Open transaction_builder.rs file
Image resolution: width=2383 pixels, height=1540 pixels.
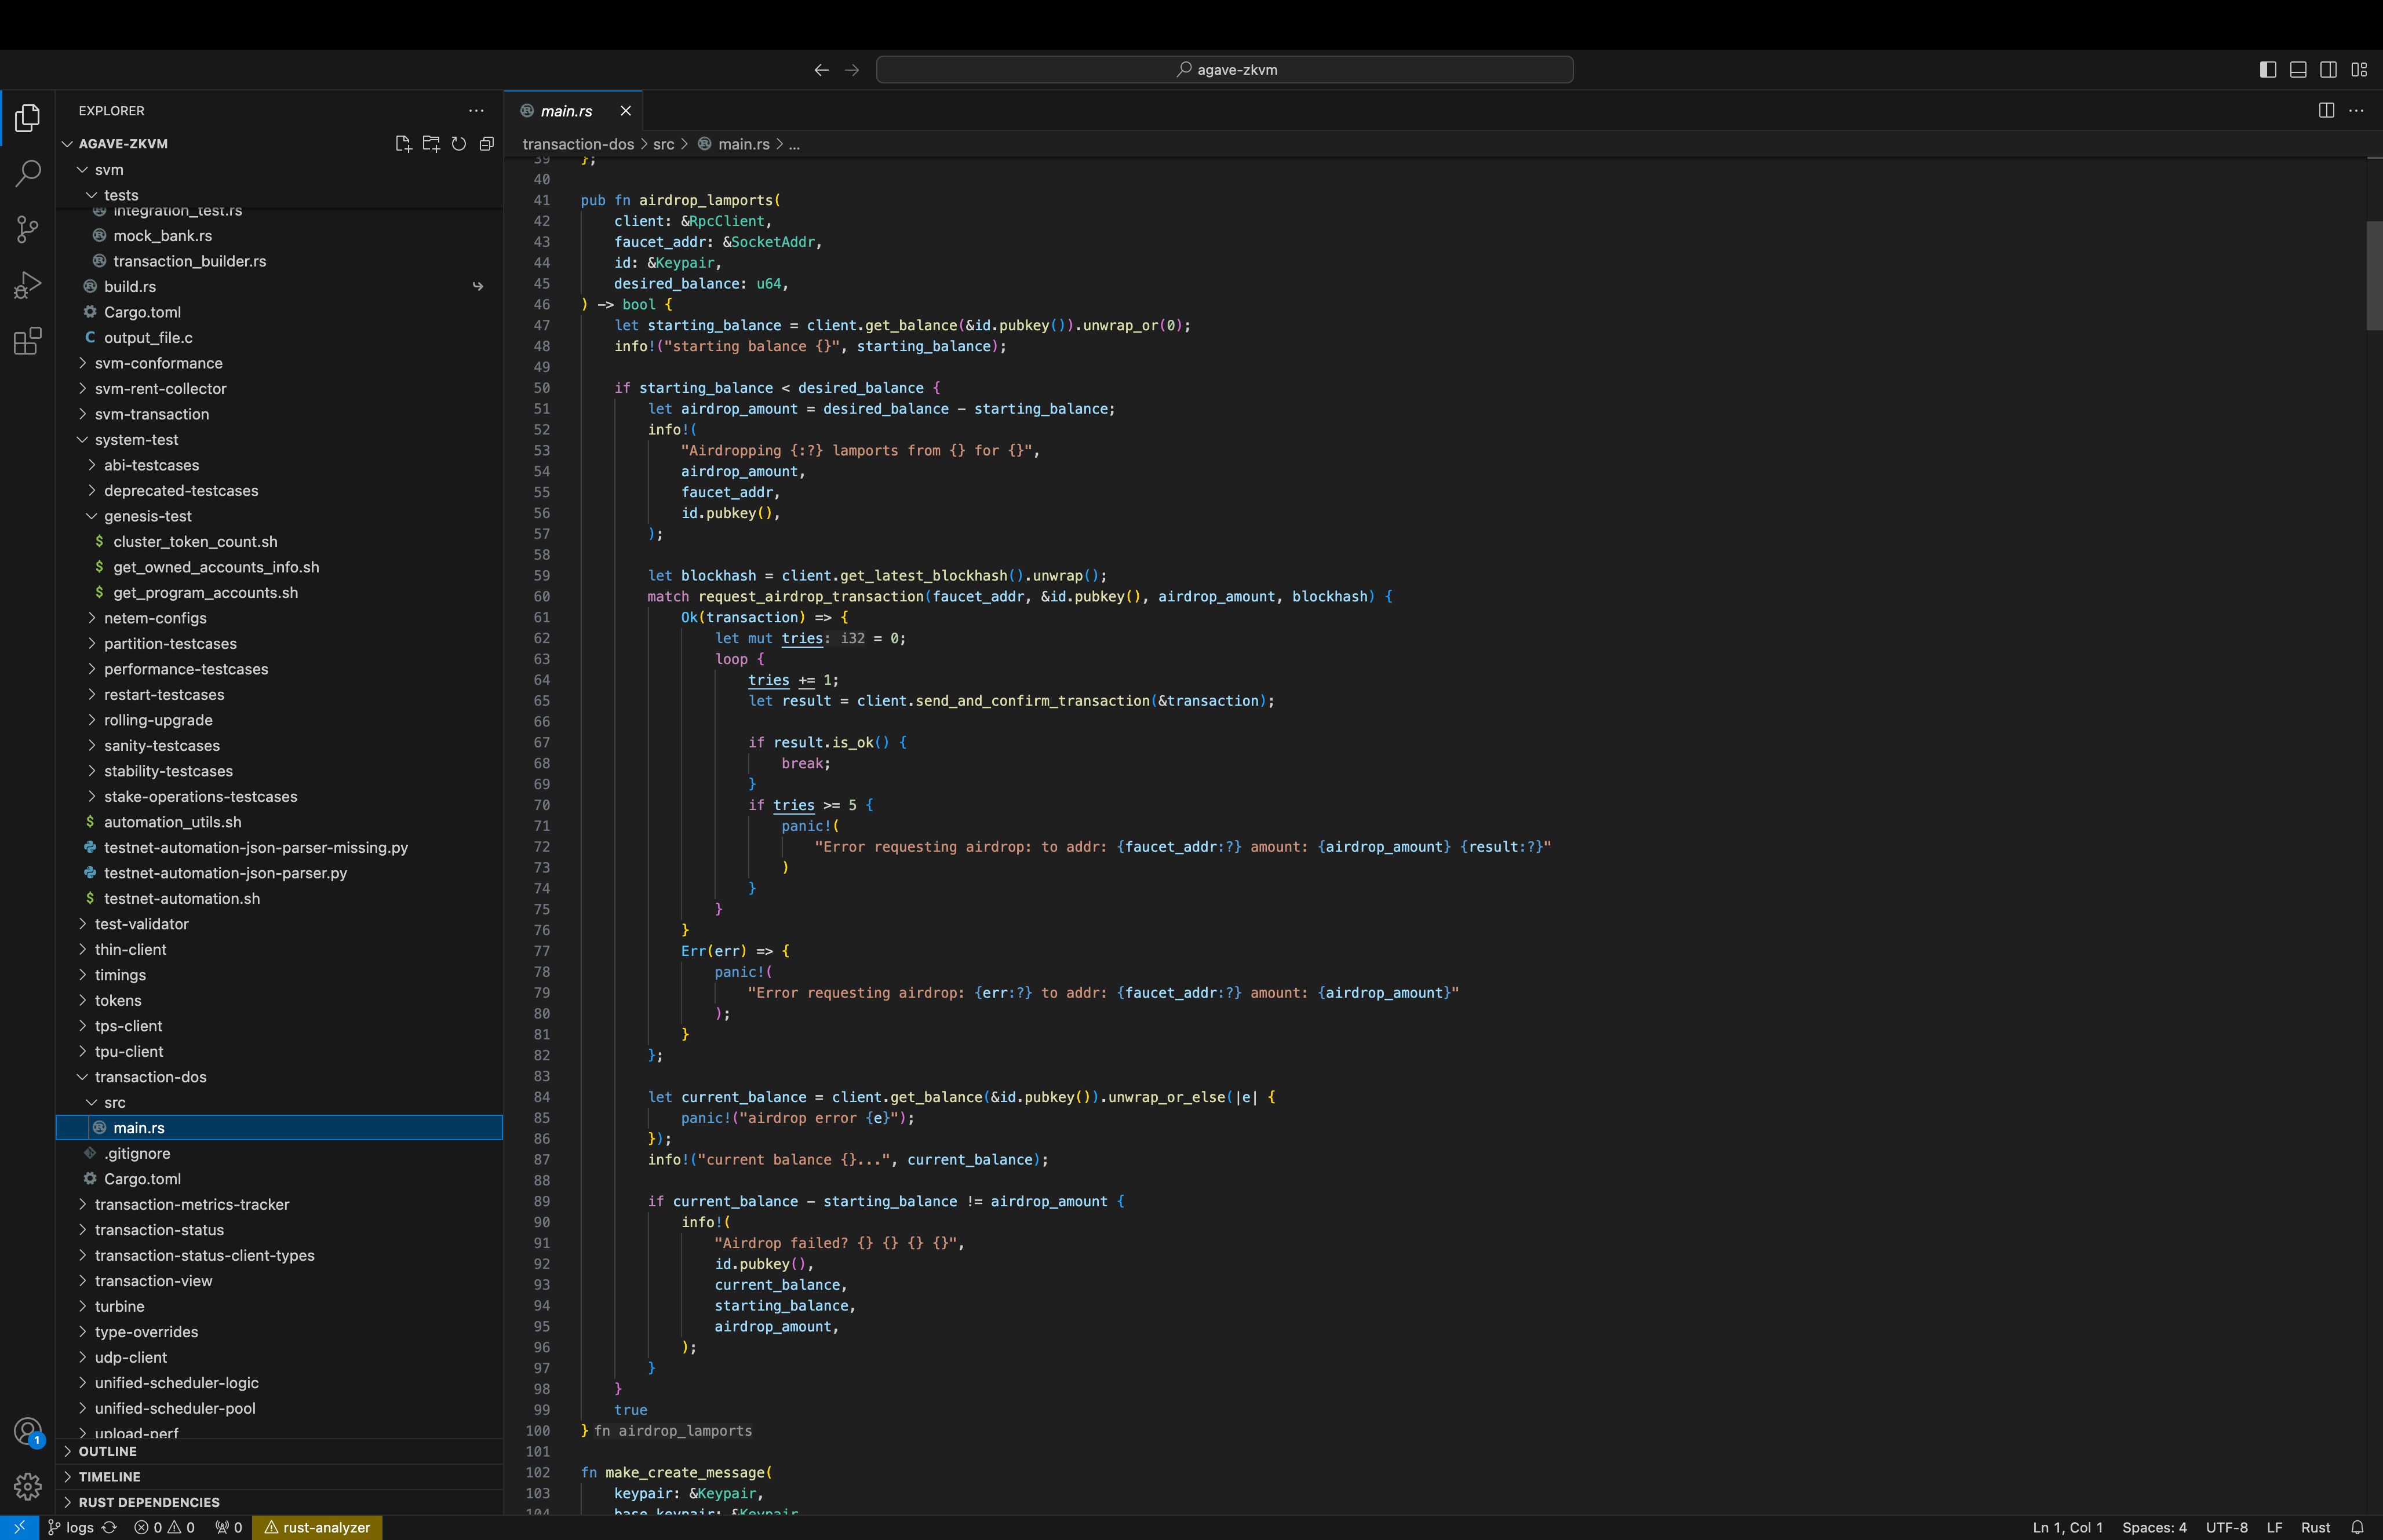click(x=279, y=261)
